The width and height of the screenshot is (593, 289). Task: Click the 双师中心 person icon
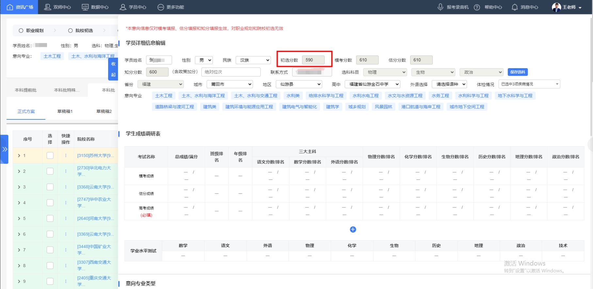tap(48, 7)
